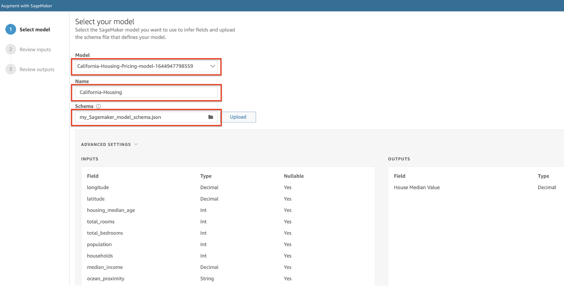
Task: Select the total_rooms field
Action: pyautogui.click(x=101, y=222)
